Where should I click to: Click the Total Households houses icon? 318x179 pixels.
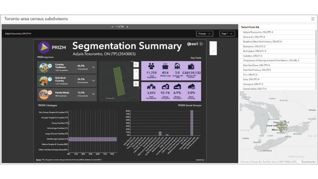(151, 87)
